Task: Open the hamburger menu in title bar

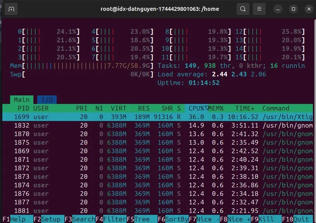Action: pyautogui.click(x=259, y=9)
